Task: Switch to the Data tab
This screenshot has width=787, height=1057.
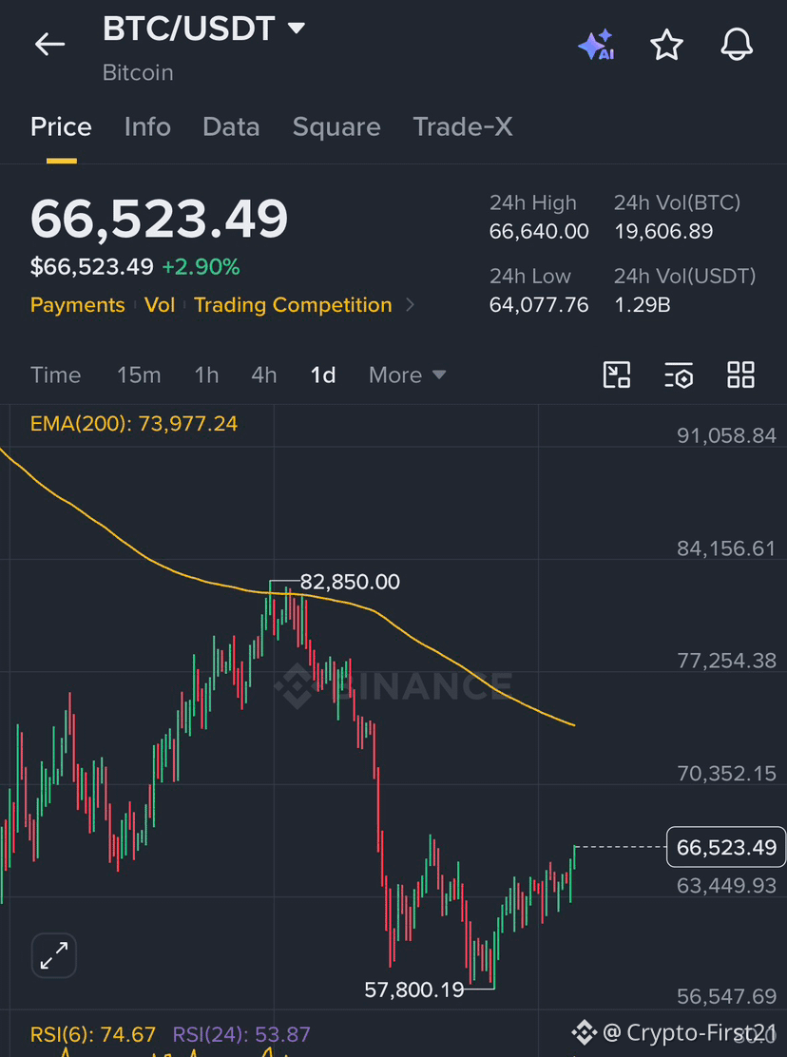Action: click(231, 126)
